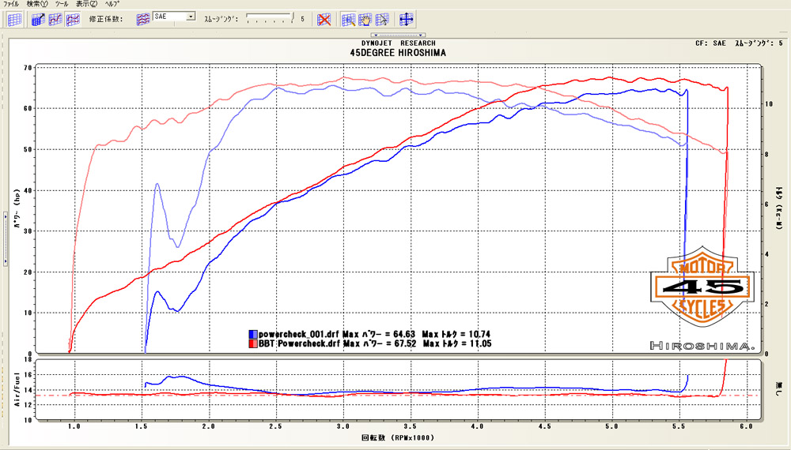
Task: Open the SAE correction factor dropdown
Action: (191, 16)
